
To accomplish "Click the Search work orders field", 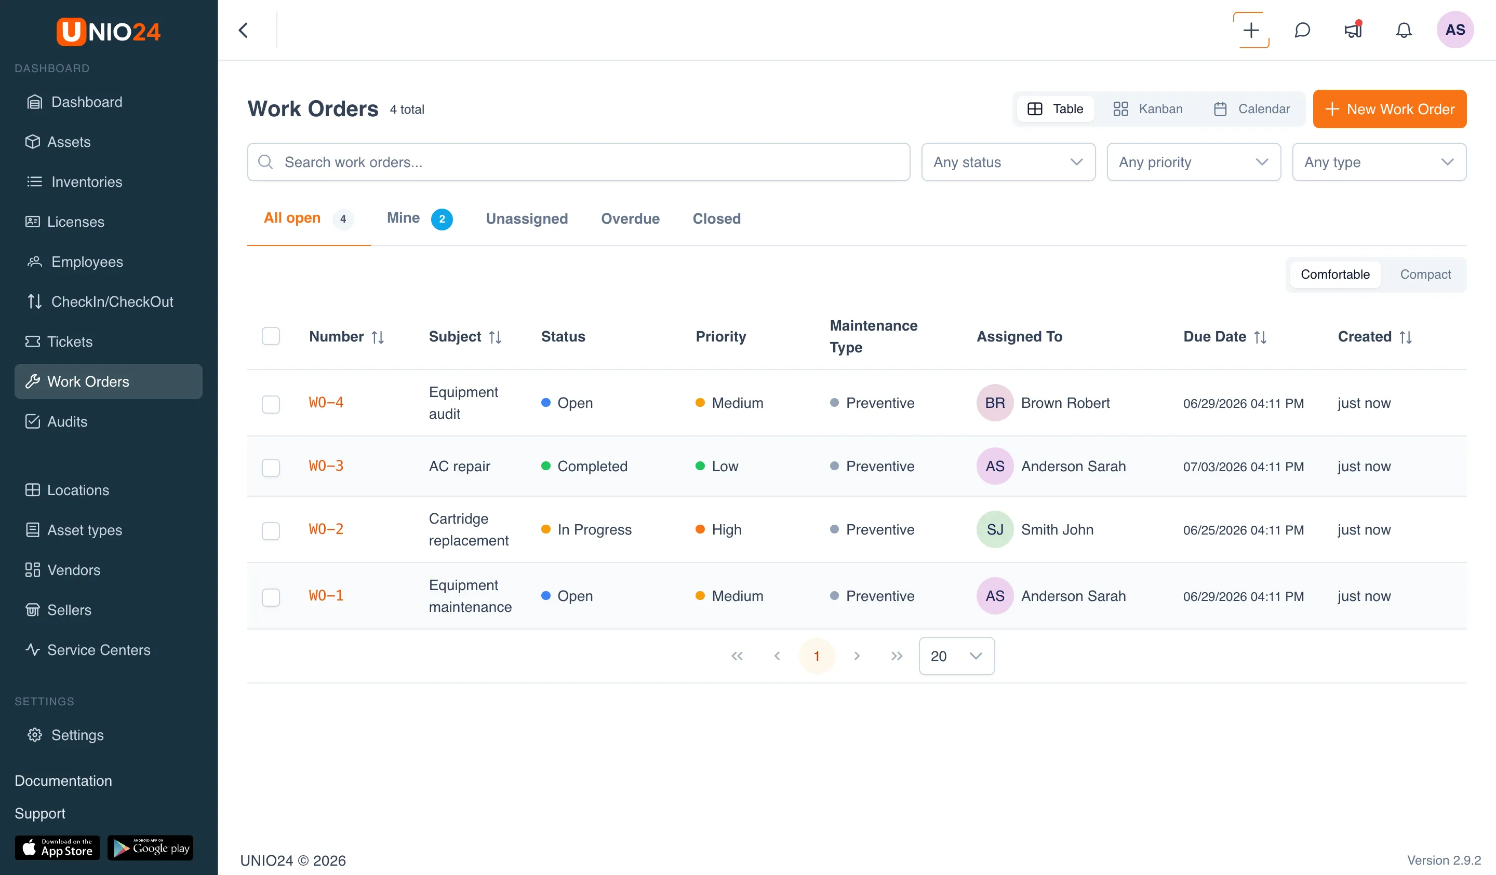I will [x=578, y=162].
